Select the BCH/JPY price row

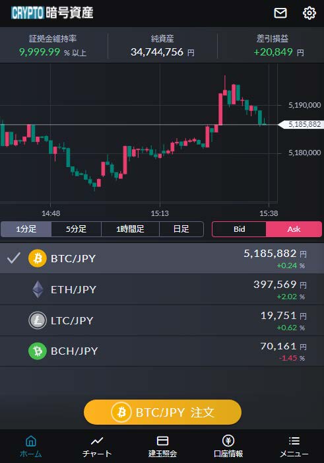pos(162,351)
